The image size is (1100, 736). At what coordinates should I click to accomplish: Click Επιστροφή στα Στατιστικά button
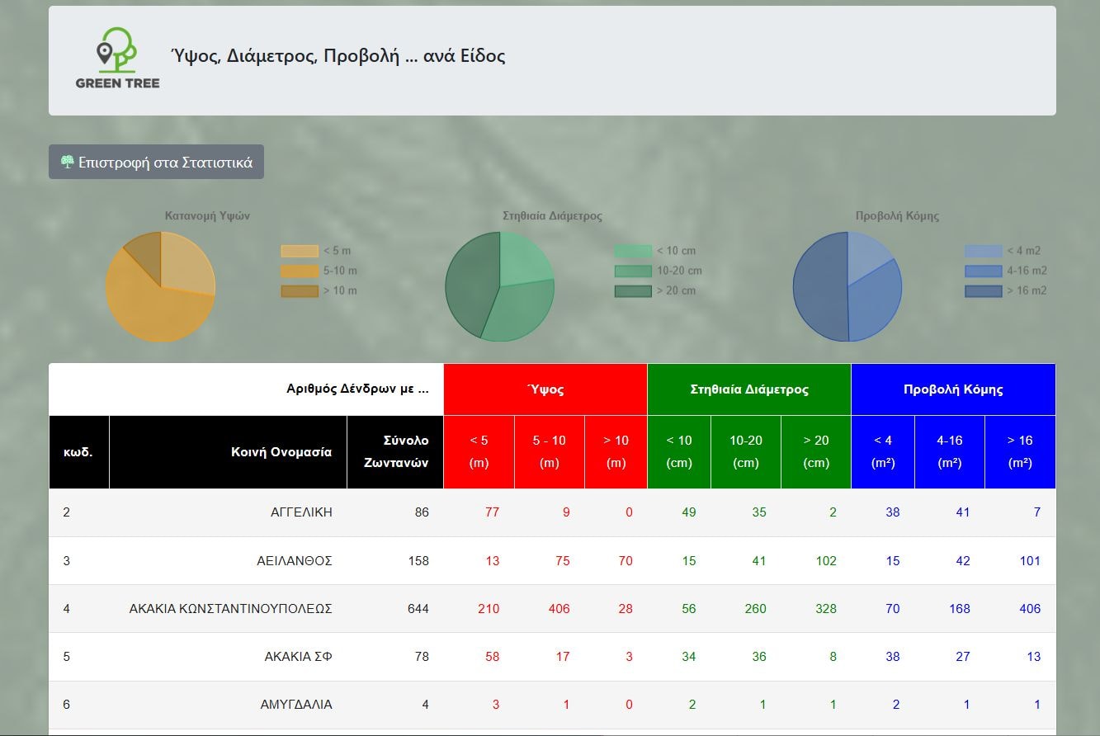pyautogui.click(x=156, y=162)
